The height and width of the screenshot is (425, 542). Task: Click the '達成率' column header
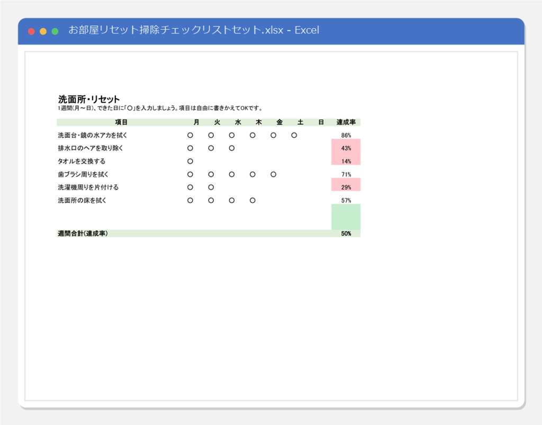pos(346,122)
